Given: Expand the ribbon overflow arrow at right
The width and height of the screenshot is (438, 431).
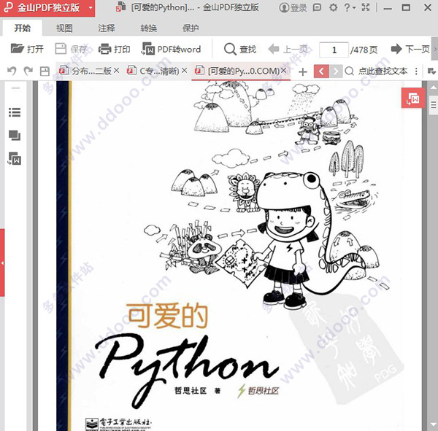Looking at the screenshot, I should [435, 49].
